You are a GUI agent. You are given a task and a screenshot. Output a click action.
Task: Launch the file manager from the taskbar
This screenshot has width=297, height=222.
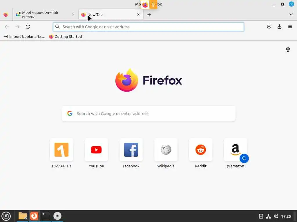23,216
